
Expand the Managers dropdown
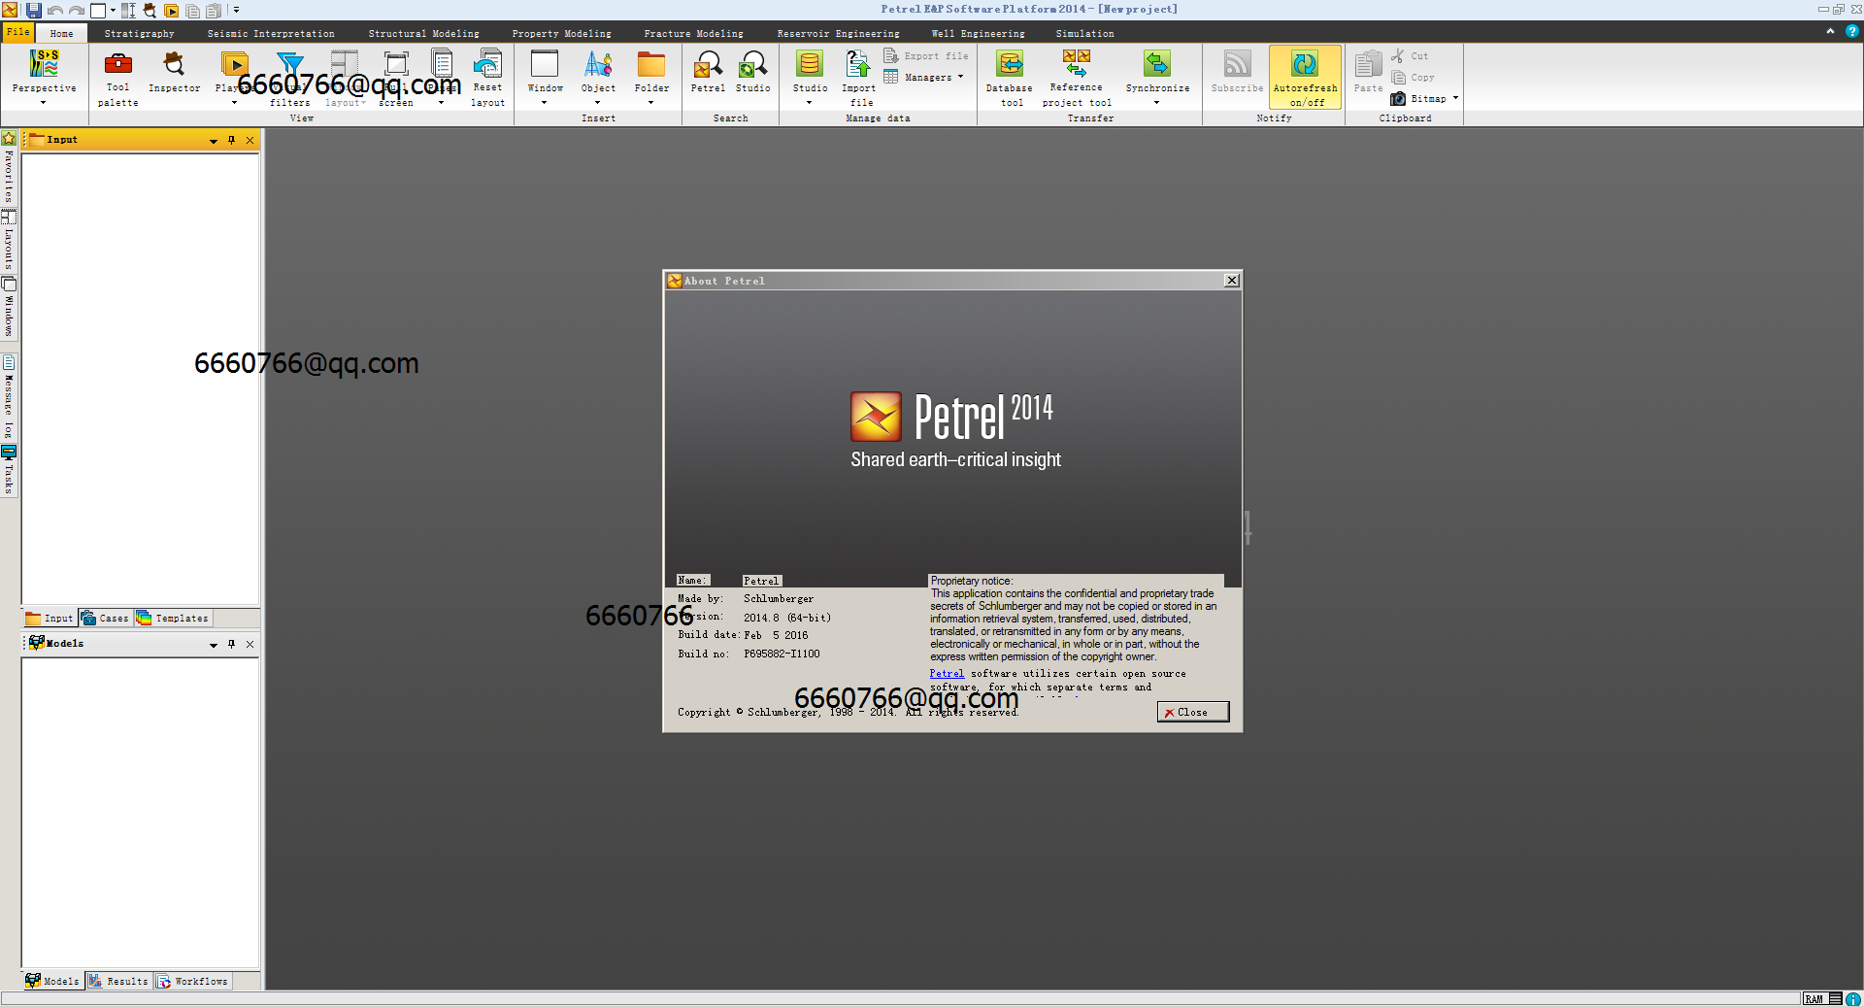(x=924, y=77)
